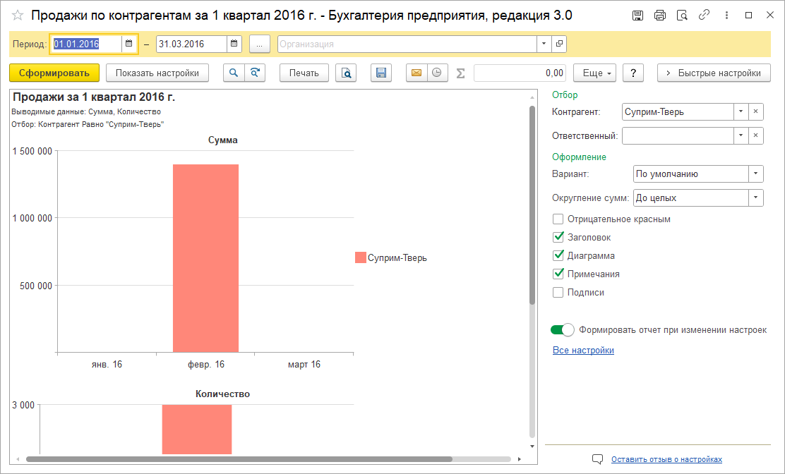Click the sigma sum icon

click(460, 73)
